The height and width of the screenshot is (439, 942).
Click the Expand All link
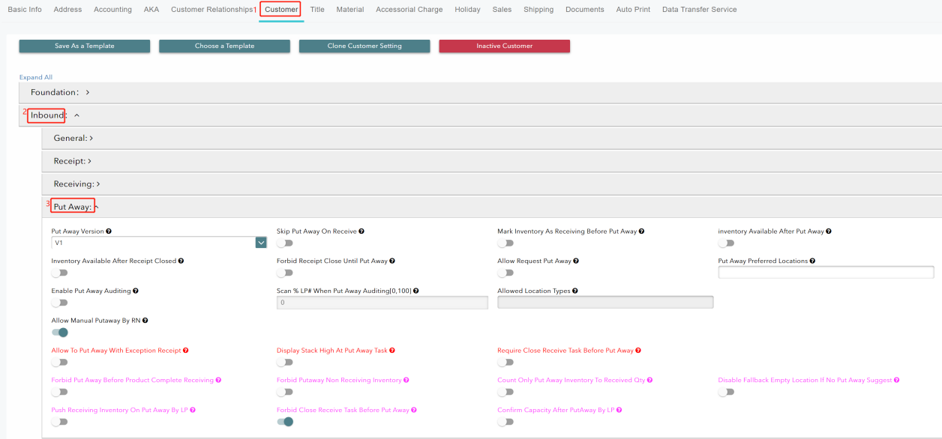pos(36,77)
